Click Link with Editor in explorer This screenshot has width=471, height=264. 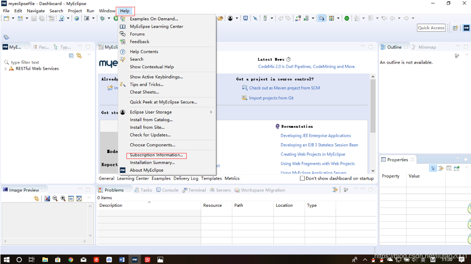[79, 56]
